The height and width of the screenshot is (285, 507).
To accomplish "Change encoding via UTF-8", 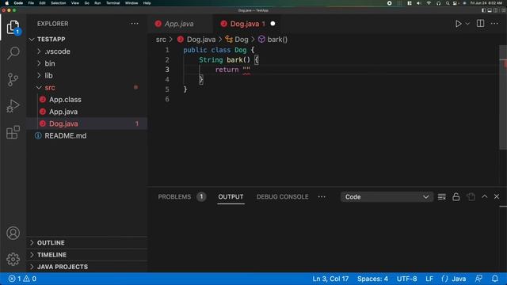I will (x=406, y=279).
